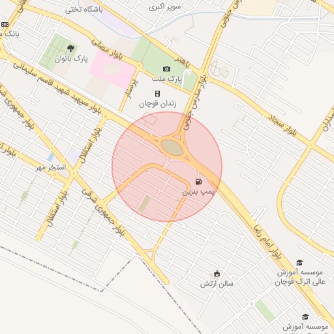The width and height of the screenshot is (334, 334).
Task: Click the oval roundabout island in red circle
Action: pos(172,147)
